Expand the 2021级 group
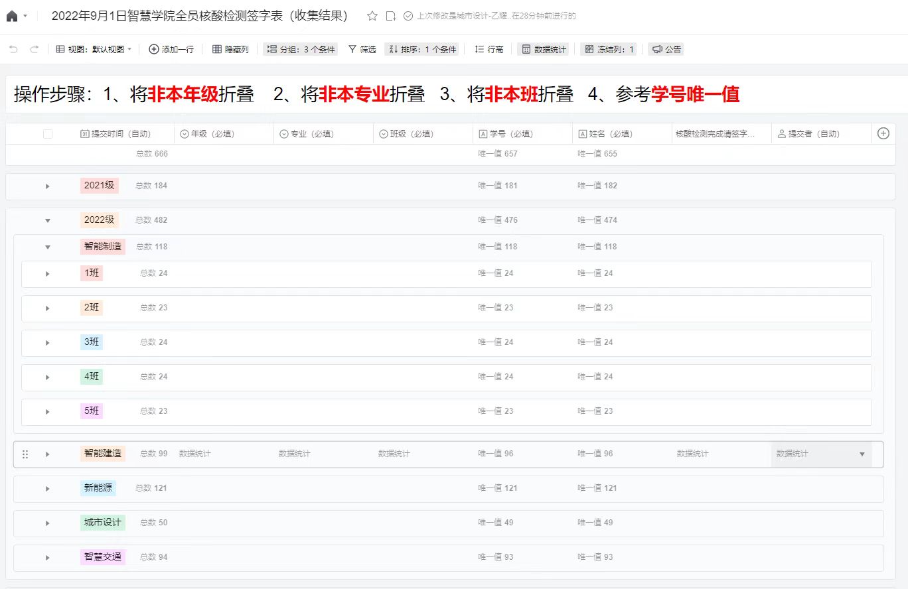 (x=48, y=186)
